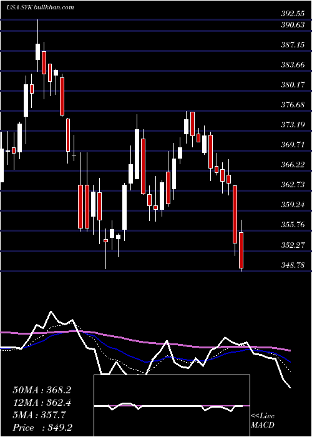Click the 380.17 price level label
This screenshot has height=437, width=312.
(x=293, y=85)
